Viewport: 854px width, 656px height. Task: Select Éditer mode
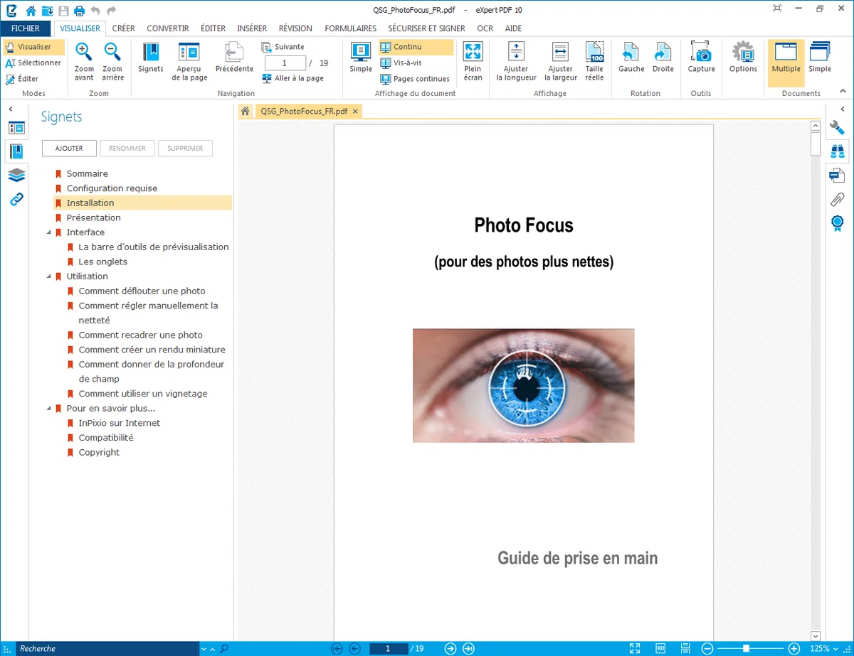click(22, 79)
